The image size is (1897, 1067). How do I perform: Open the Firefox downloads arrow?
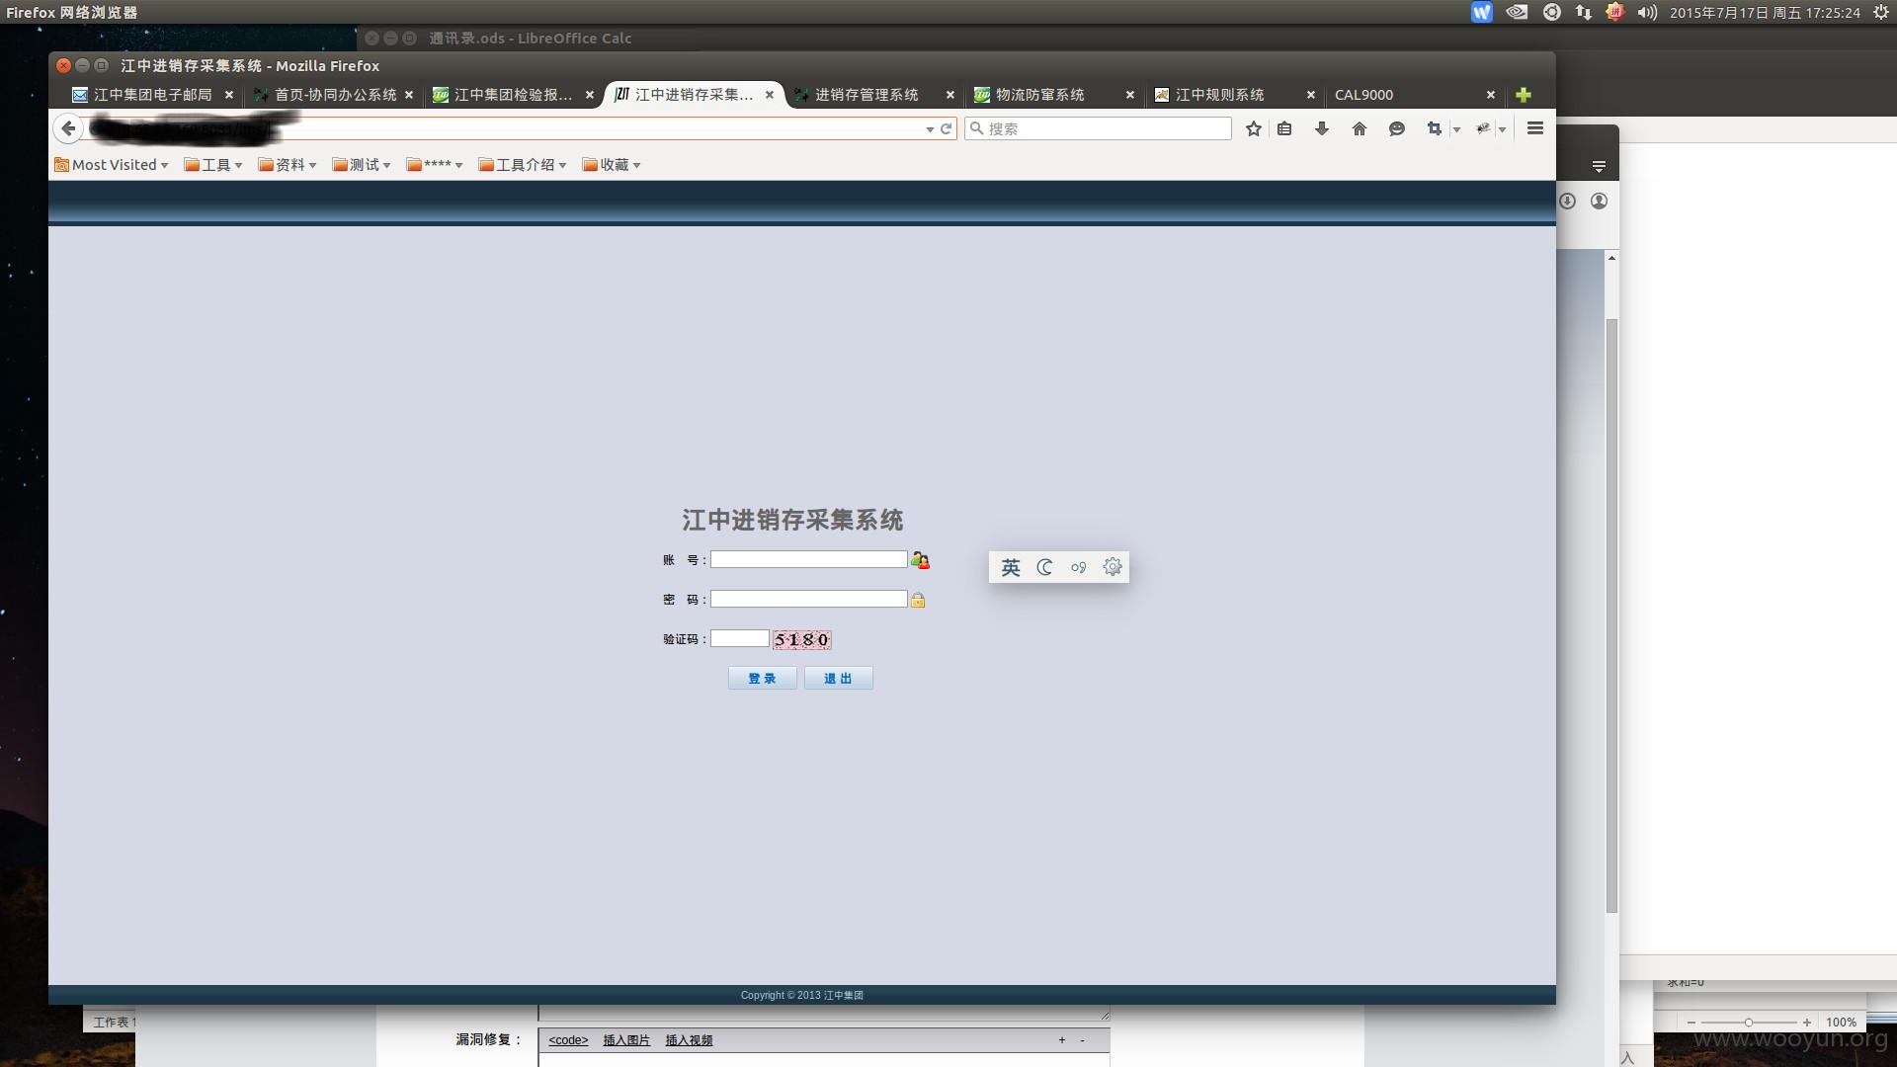pos(1322,128)
